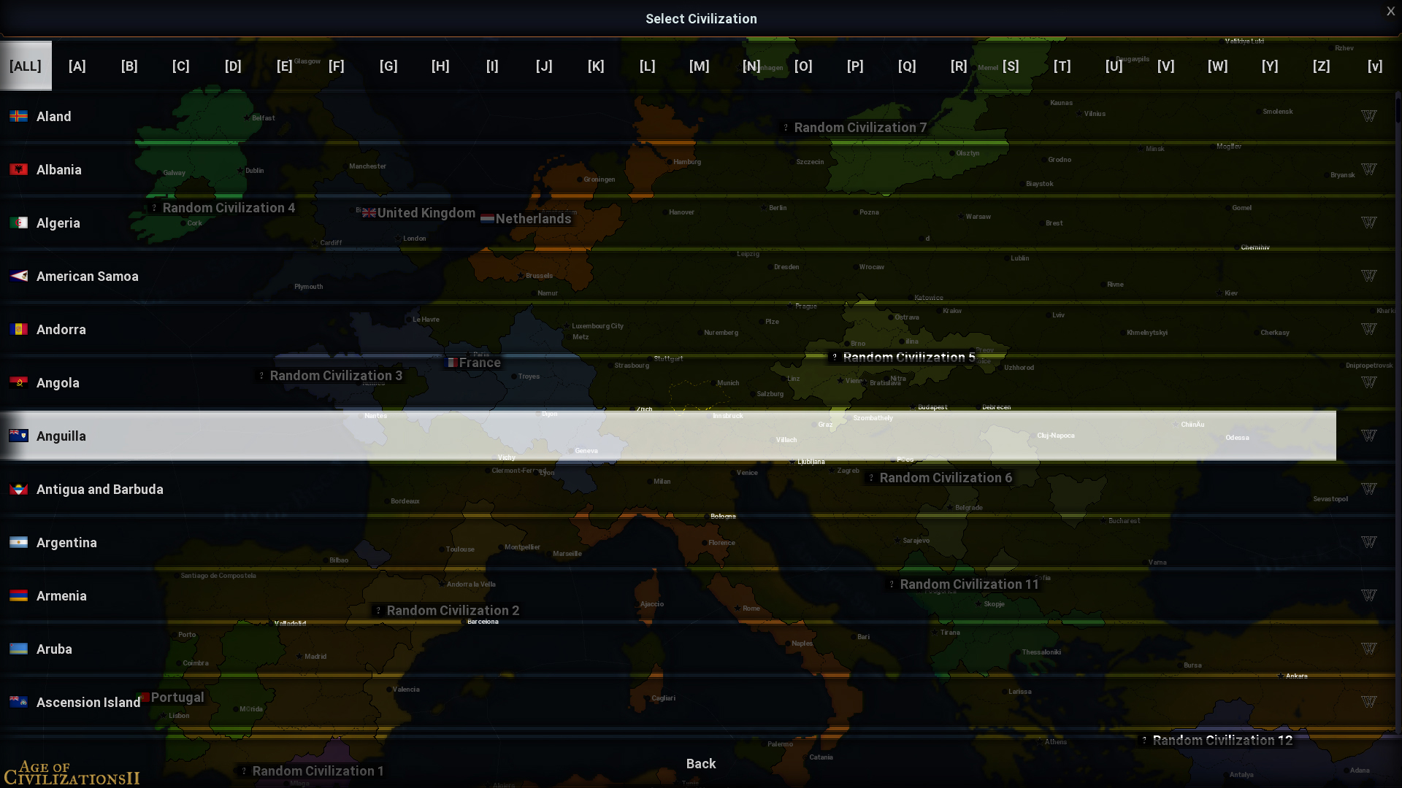The image size is (1402, 788).
Task: Select the highlighted Anguilla row
Action: click(668, 436)
